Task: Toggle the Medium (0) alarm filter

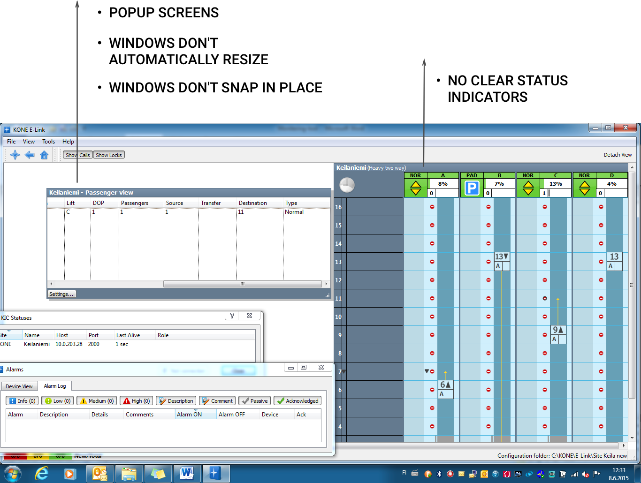Action: pyautogui.click(x=97, y=401)
